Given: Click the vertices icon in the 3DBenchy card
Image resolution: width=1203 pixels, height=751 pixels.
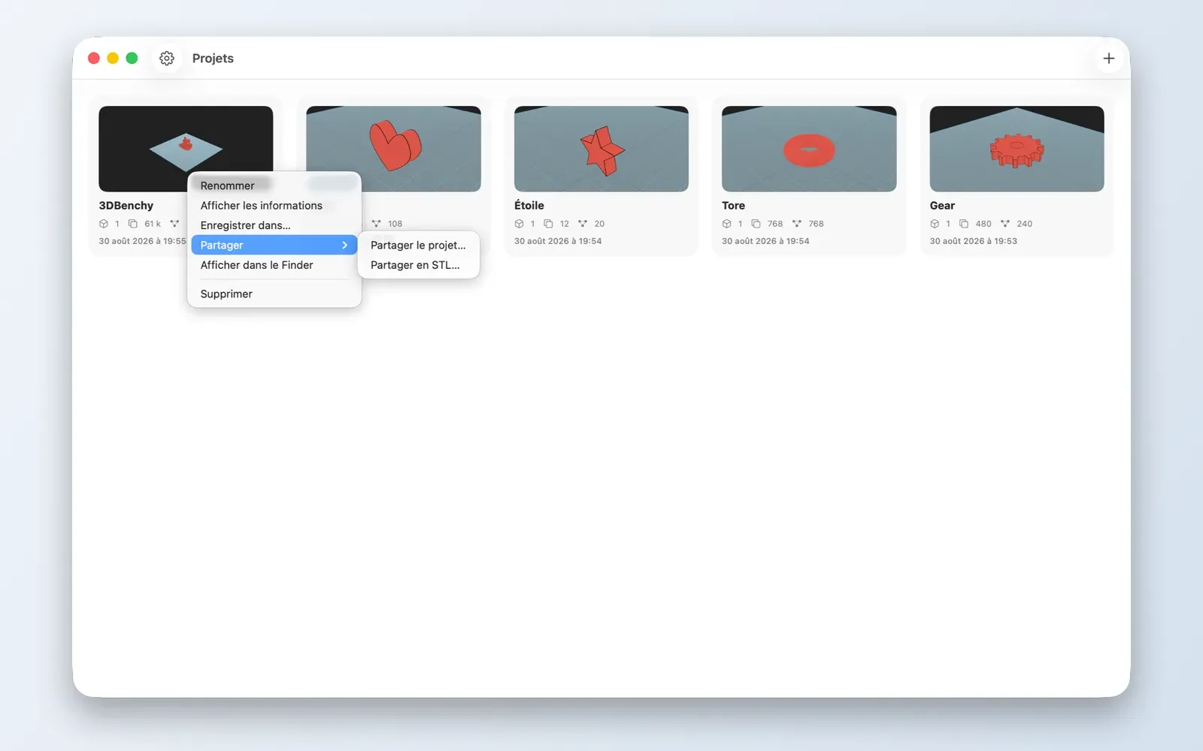Looking at the screenshot, I should coord(174,224).
